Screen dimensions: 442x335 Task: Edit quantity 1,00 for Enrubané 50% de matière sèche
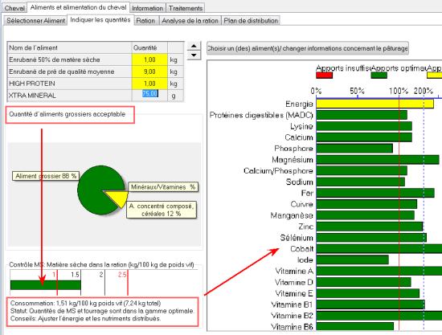(x=149, y=59)
